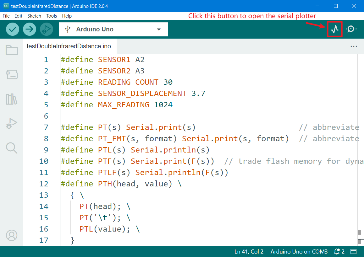Image resolution: width=364 pixels, height=257 pixels.
Task: Open the Arduino Uno board selector dropdown
Action: tap(113, 29)
